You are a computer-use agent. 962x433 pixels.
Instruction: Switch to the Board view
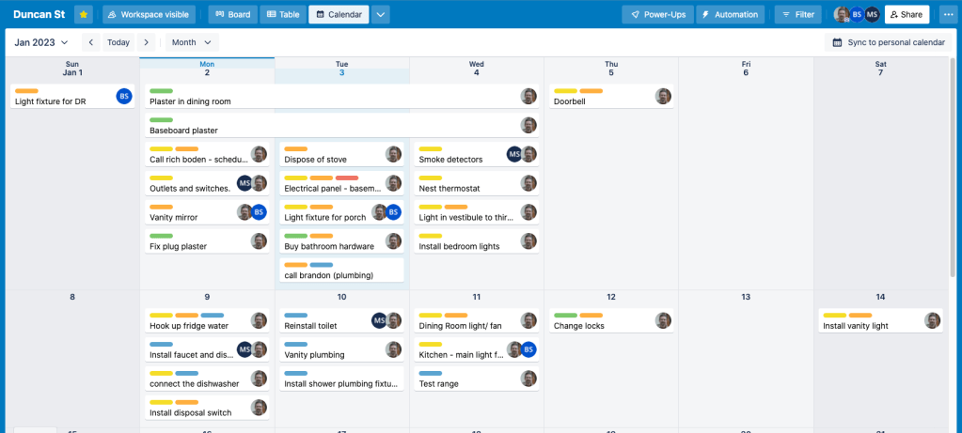point(231,14)
